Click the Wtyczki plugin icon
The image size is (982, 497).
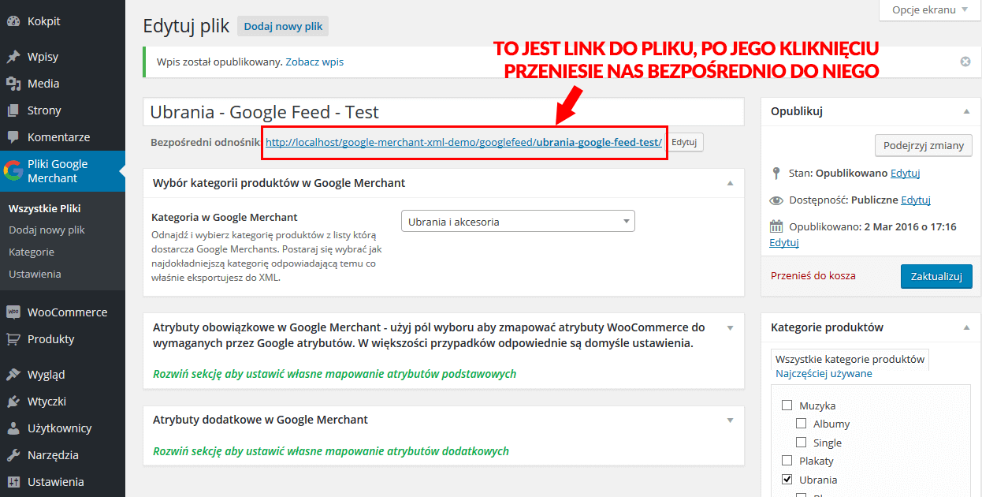pos(13,402)
